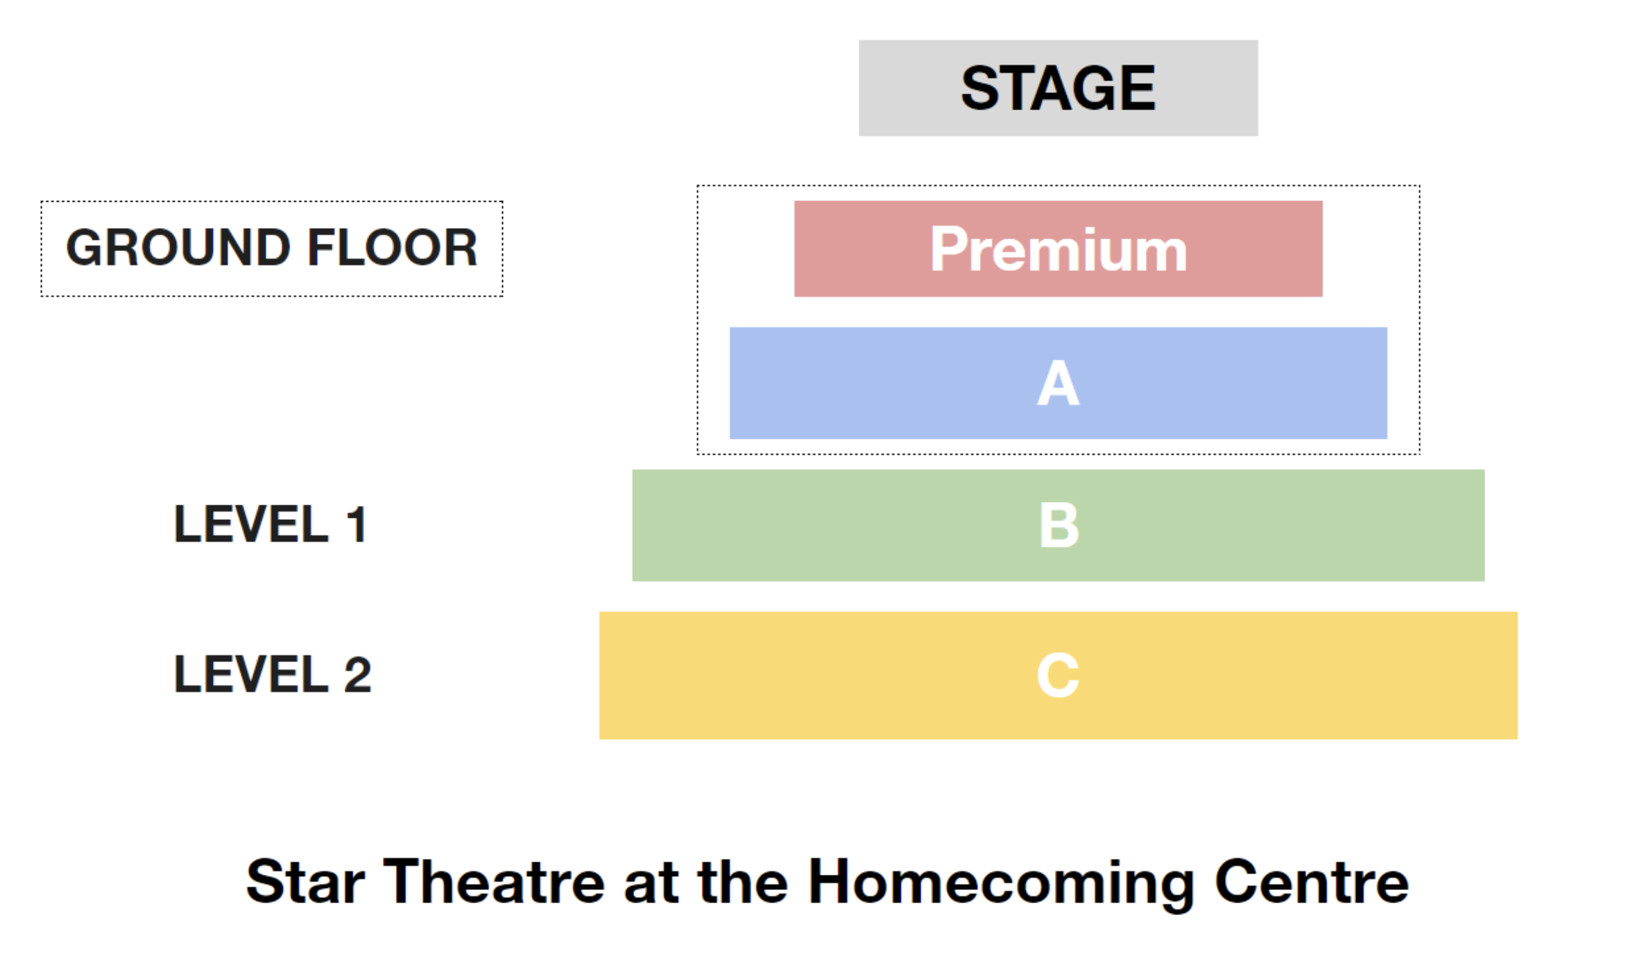The image size is (1644, 958).
Task: Click the numeral 1 in LEVEL 1
Action: (357, 524)
